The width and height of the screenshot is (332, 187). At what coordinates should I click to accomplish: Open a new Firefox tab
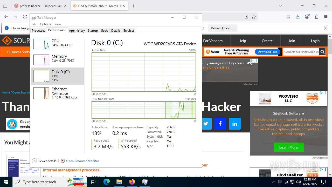click(x=133, y=6)
